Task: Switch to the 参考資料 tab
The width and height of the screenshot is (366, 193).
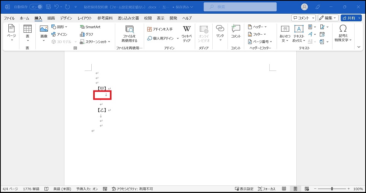Action: [x=105, y=18]
